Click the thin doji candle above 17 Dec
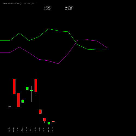Viewport: 136px width, 136px height. (x=32, y=91)
